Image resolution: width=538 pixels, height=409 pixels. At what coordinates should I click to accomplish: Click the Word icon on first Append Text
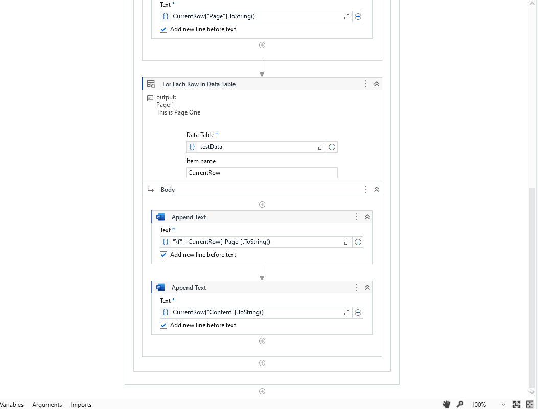pos(160,217)
